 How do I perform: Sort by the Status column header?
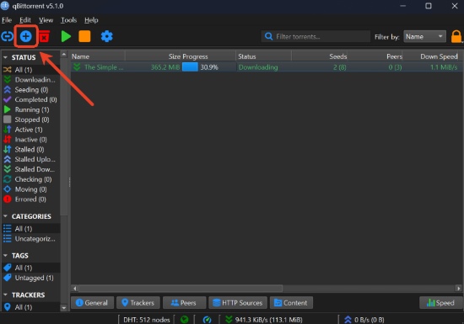click(x=264, y=56)
